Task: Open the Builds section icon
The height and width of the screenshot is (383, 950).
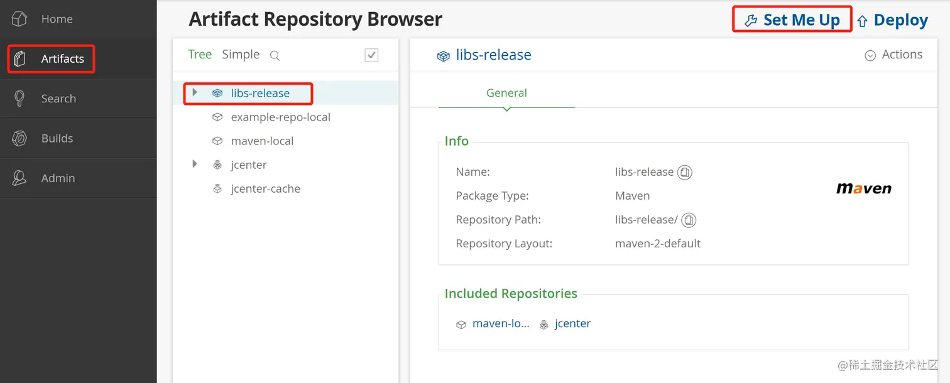Action: [19, 139]
